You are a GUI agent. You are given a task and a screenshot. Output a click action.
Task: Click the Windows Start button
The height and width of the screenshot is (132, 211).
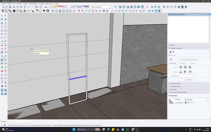tap(74, 129)
